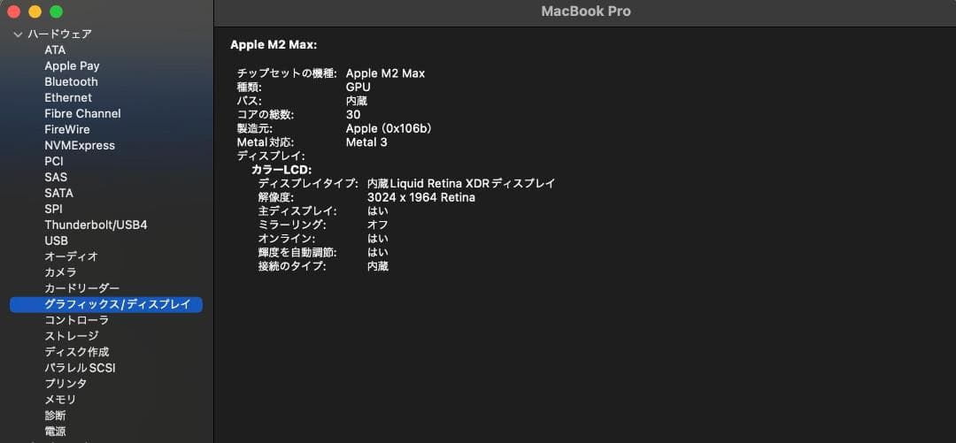This screenshot has height=443, width=956.
Task: Select ATA in the sidebar
Action: click(55, 50)
